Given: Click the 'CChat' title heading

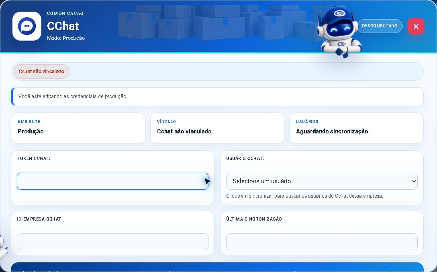Looking at the screenshot, I should pos(63,26).
